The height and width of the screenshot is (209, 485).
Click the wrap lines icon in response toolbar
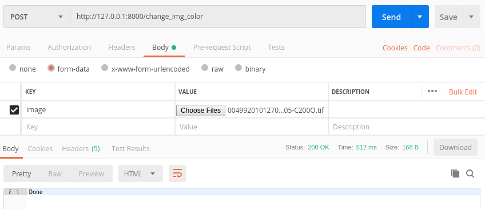(177, 173)
